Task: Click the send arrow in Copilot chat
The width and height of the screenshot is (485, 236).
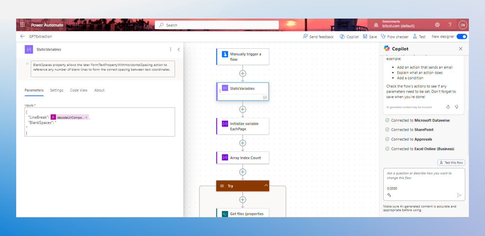Action: (x=459, y=195)
